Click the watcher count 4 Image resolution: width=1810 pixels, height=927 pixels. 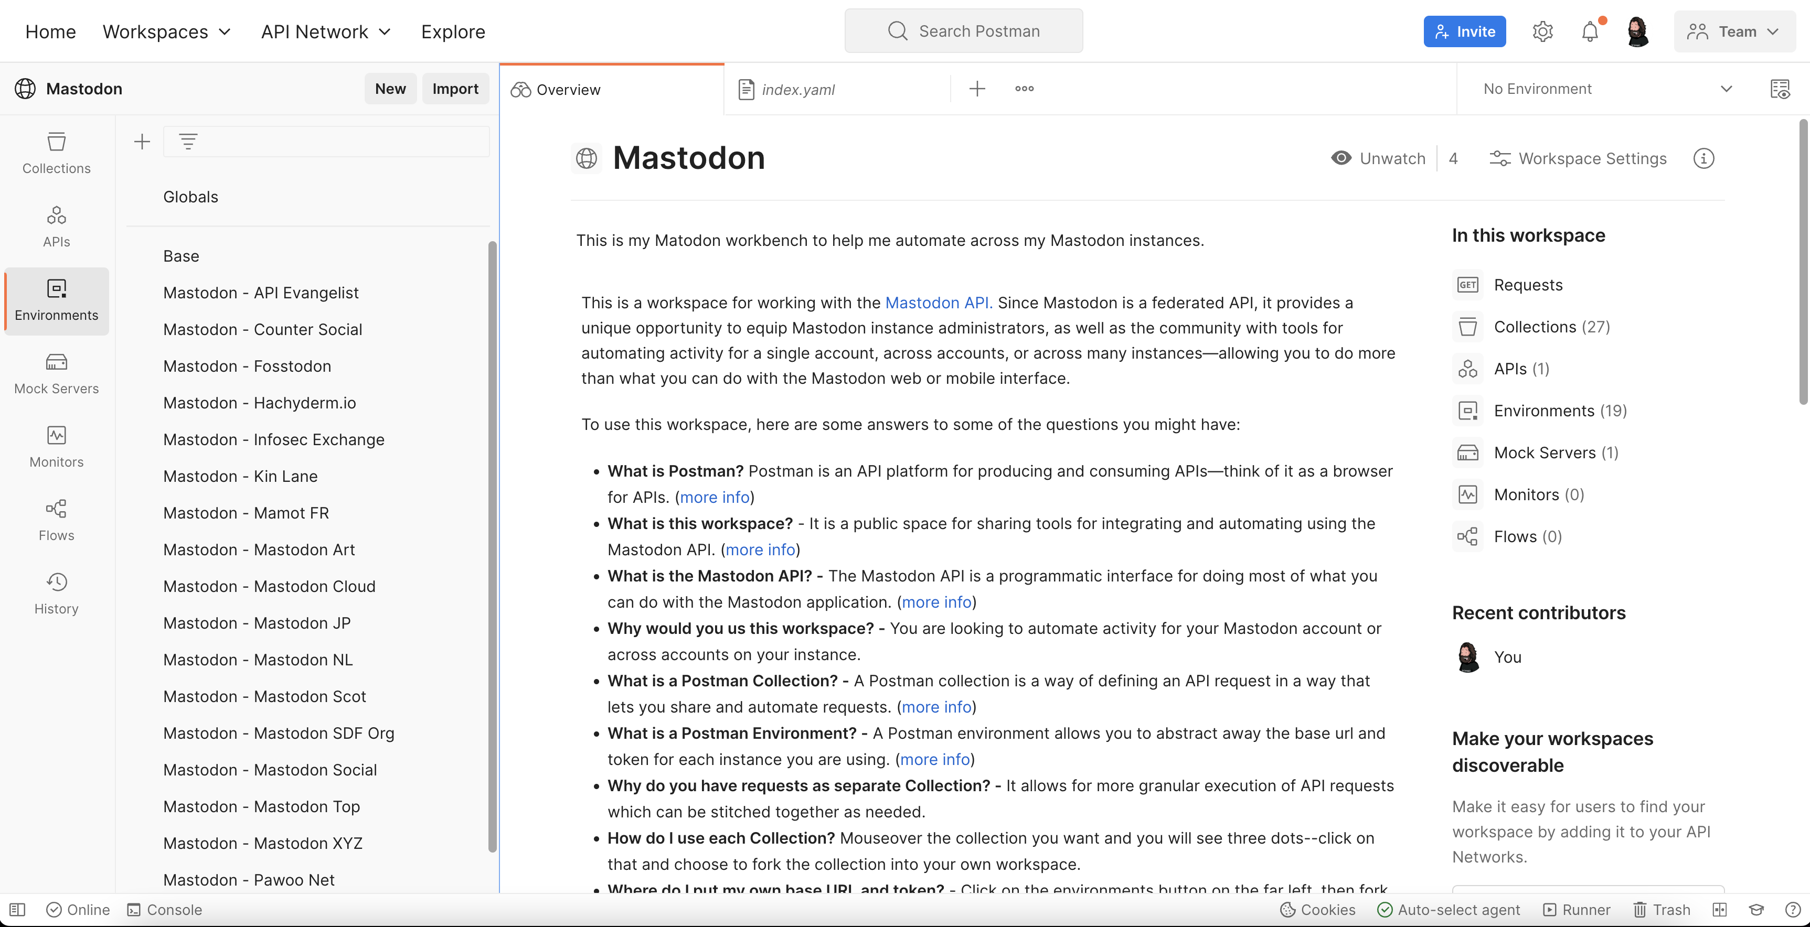pyautogui.click(x=1453, y=159)
